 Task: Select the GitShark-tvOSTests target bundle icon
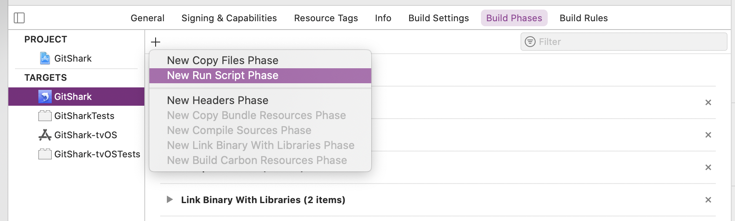pyautogui.click(x=45, y=154)
